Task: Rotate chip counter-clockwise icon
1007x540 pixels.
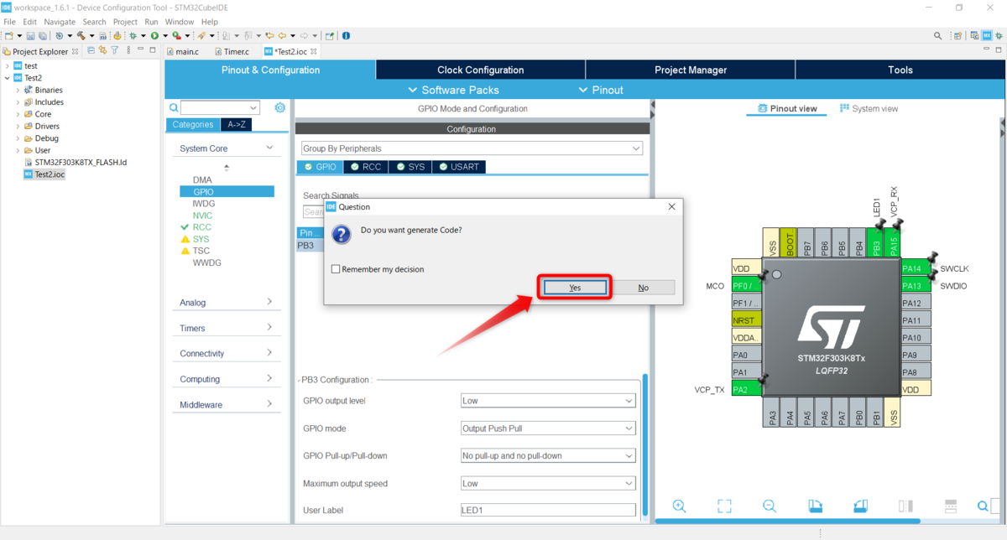Action: pyautogui.click(x=860, y=506)
